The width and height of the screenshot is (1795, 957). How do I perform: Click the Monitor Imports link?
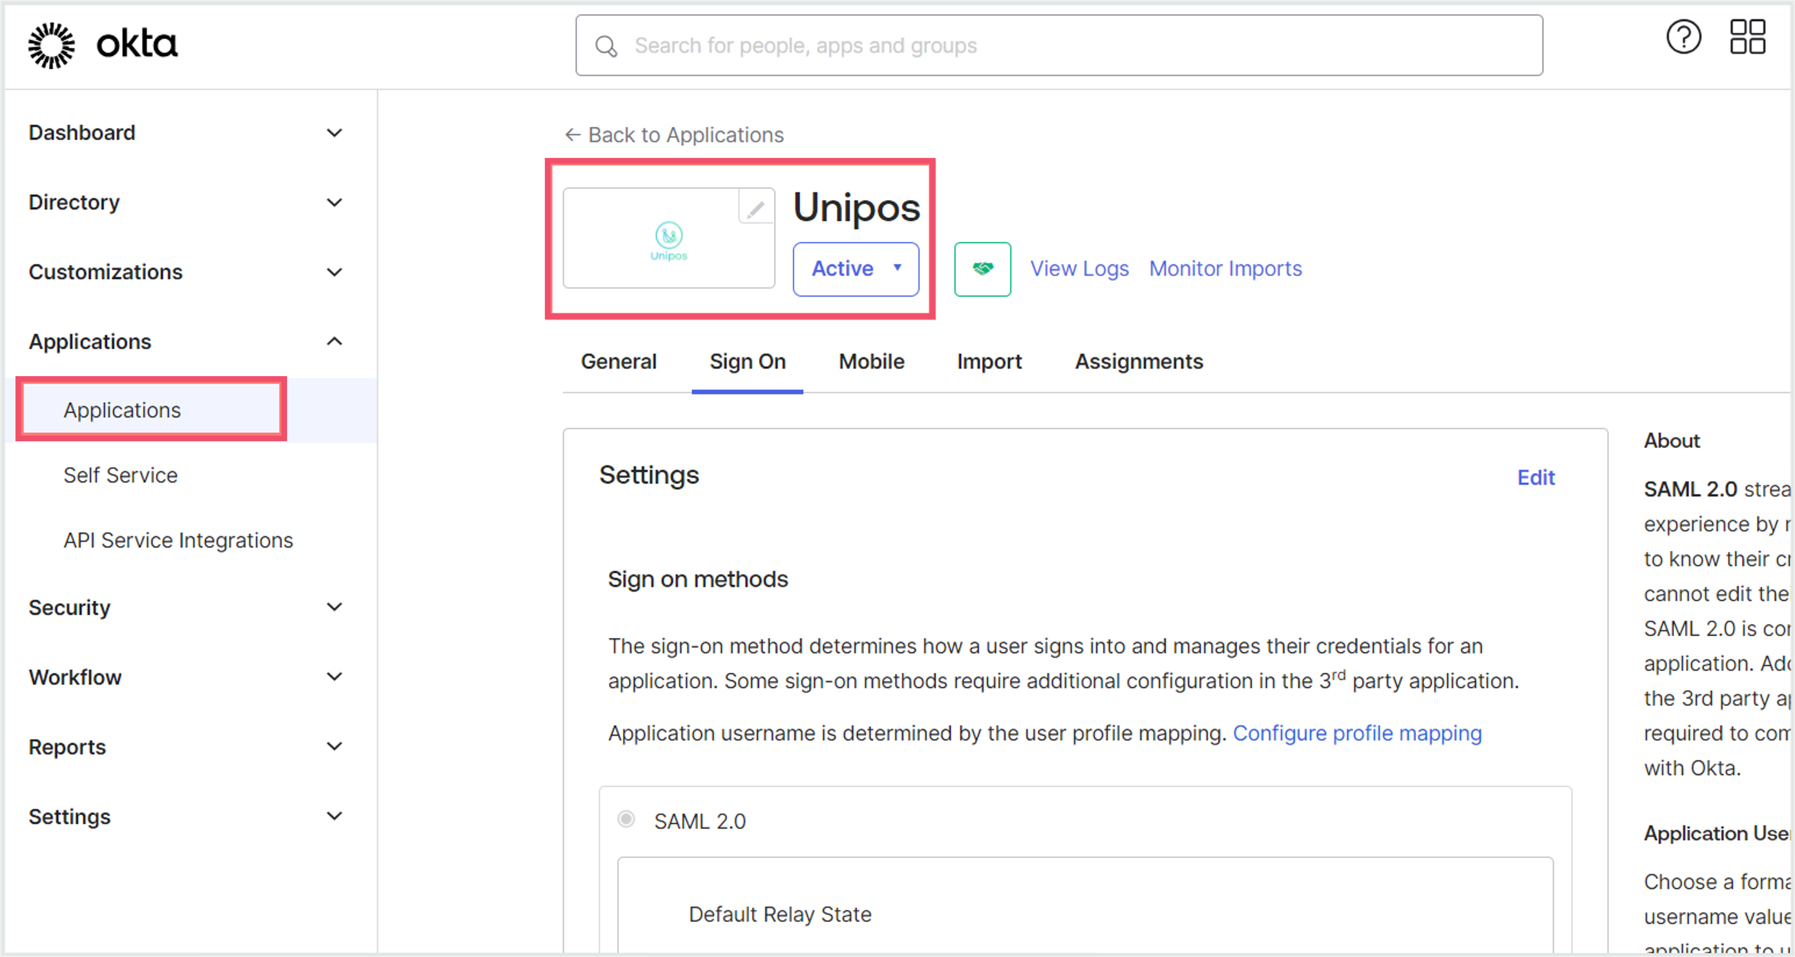pyautogui.click(x=1225, y=269)
